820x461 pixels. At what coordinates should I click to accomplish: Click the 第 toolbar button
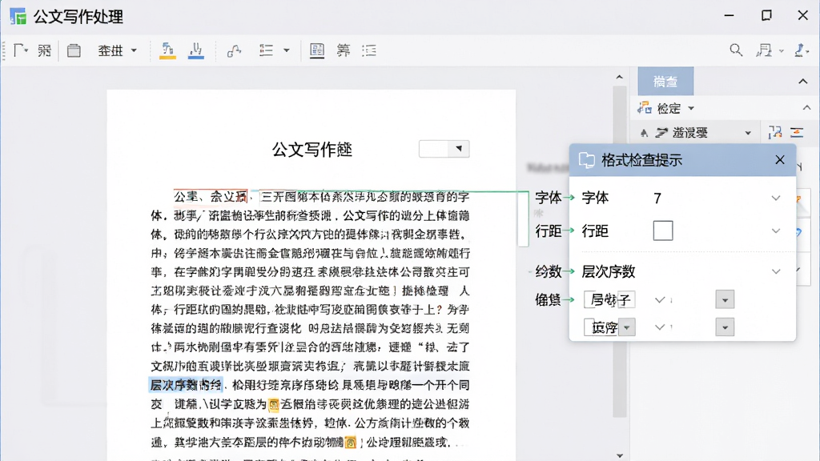point(344,50)
